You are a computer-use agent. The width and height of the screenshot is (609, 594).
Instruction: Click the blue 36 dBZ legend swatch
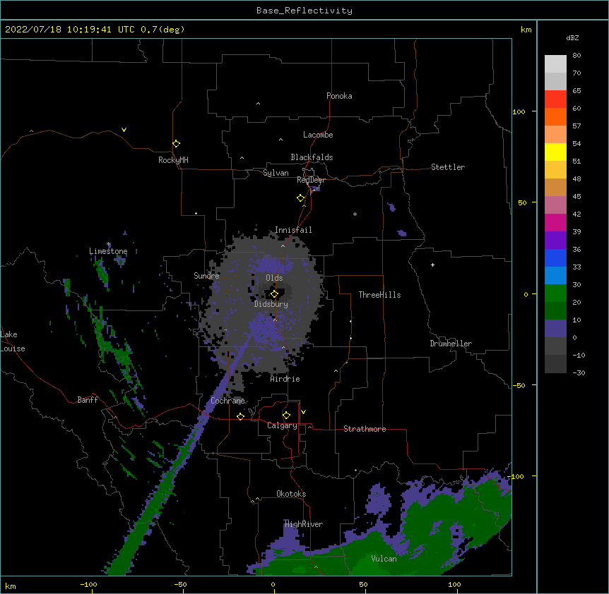pos(555,258)
